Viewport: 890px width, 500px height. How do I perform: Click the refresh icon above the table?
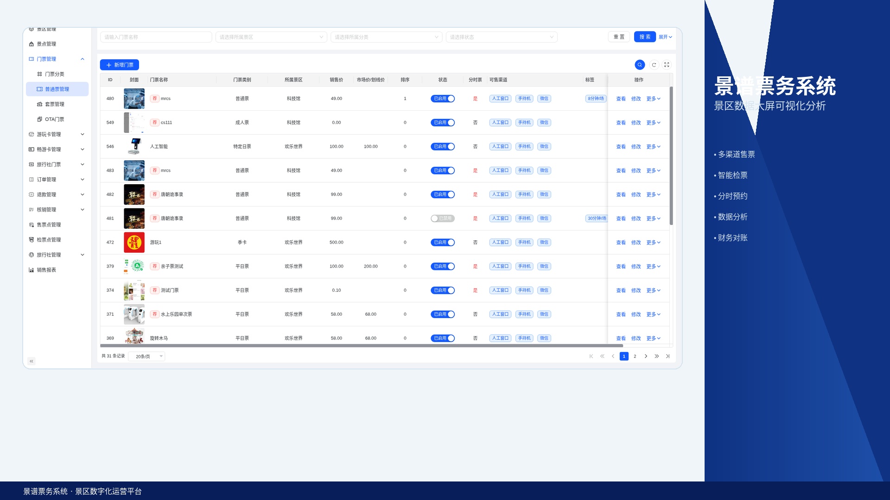(654, 65)
